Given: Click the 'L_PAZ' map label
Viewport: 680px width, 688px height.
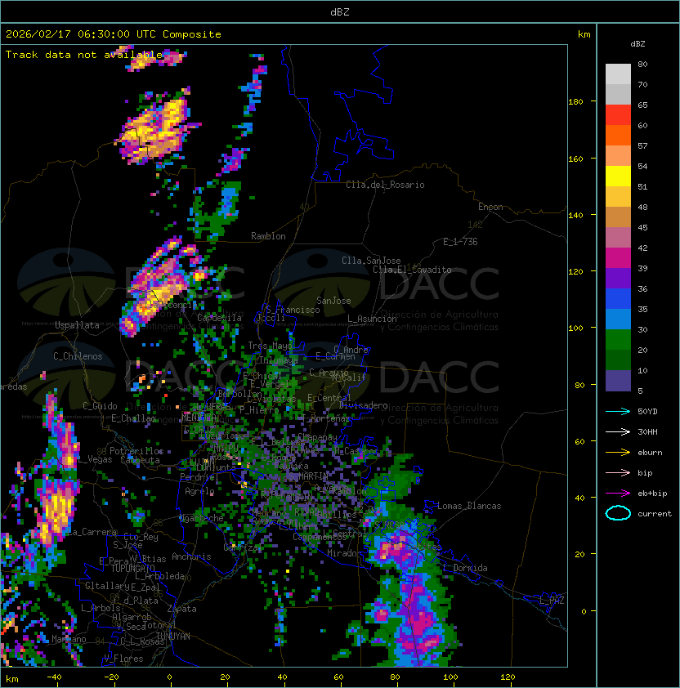Looking at the screenshot, I should 552,601.
